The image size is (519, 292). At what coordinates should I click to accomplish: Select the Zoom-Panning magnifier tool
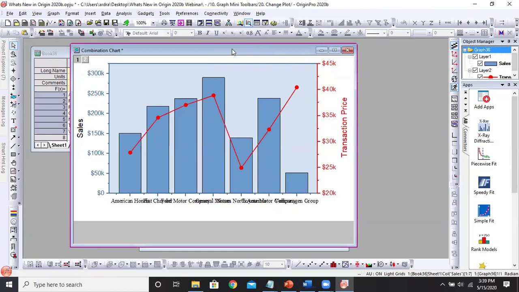click(13, 54)
